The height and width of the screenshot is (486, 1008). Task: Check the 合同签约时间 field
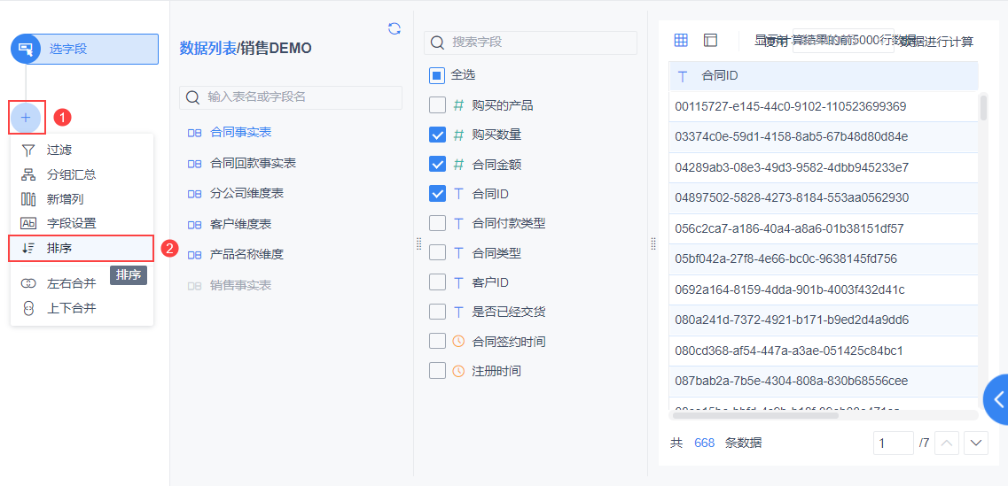[437, 342]
